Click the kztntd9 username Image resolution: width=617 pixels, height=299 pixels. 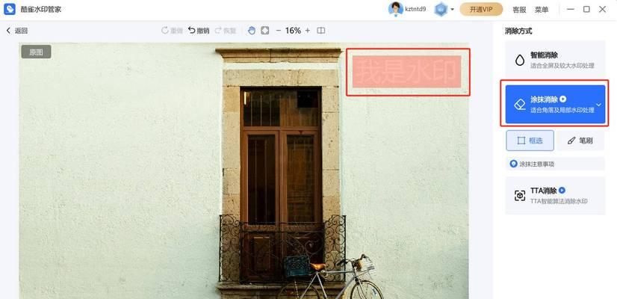415,9
